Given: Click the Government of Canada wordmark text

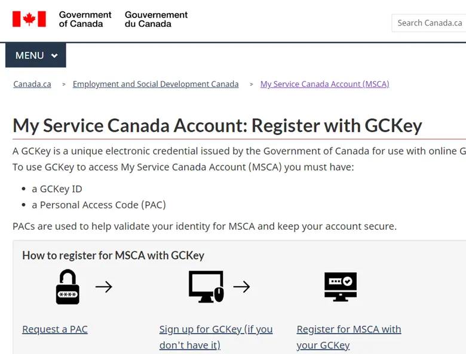Looking at the screenshot, I should (85, 19).
